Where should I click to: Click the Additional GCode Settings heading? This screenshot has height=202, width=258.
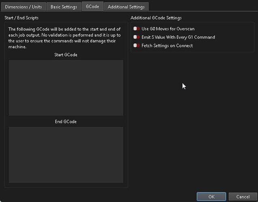(156, 18)
